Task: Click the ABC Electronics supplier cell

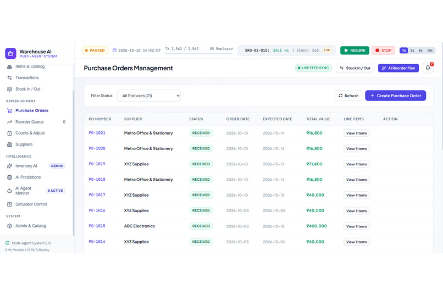Action: click(x=139, y=226)
